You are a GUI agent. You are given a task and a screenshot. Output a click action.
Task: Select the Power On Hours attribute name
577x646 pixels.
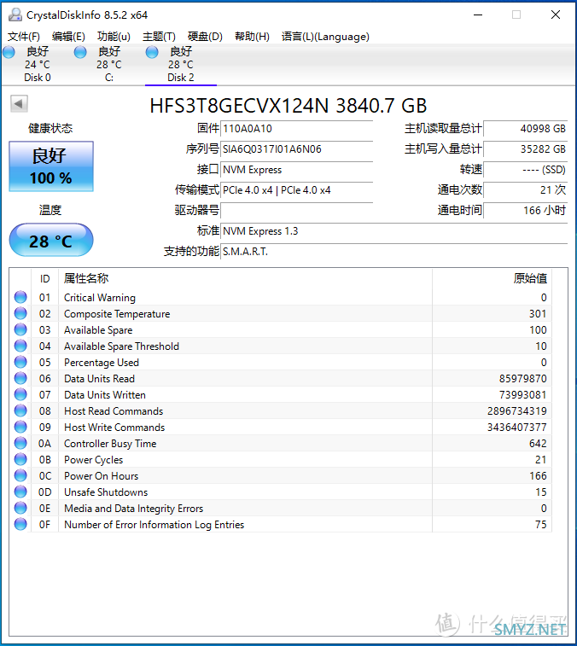tap(102, 476)
